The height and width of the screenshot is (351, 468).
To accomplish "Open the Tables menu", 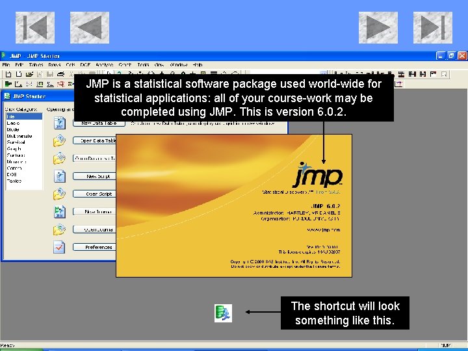I will (36, 64).
